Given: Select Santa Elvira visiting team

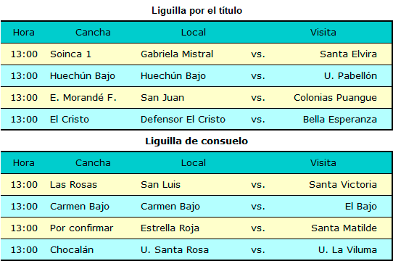Looking at the screenshot, I should tap(348, 54).
